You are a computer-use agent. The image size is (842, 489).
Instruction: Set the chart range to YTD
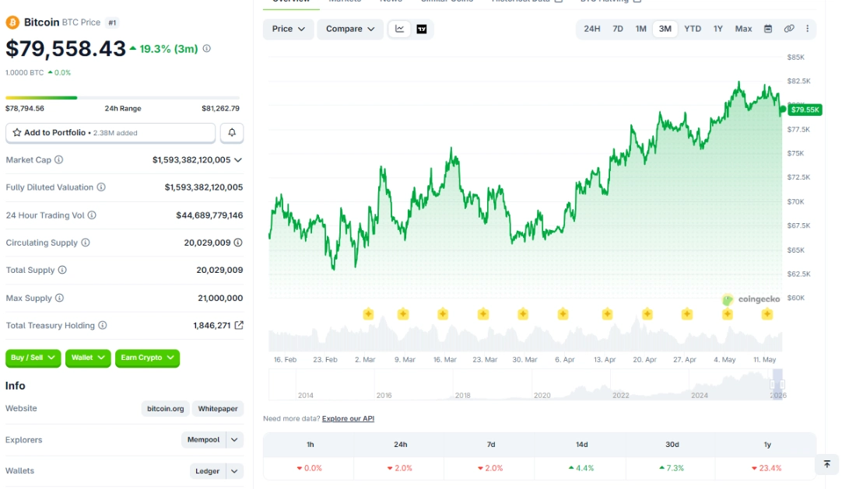[692, 29]
